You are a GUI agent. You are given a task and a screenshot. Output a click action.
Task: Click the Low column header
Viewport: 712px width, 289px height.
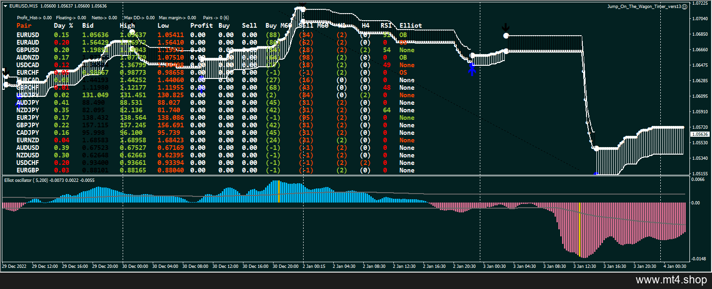[x=163, y=26]
